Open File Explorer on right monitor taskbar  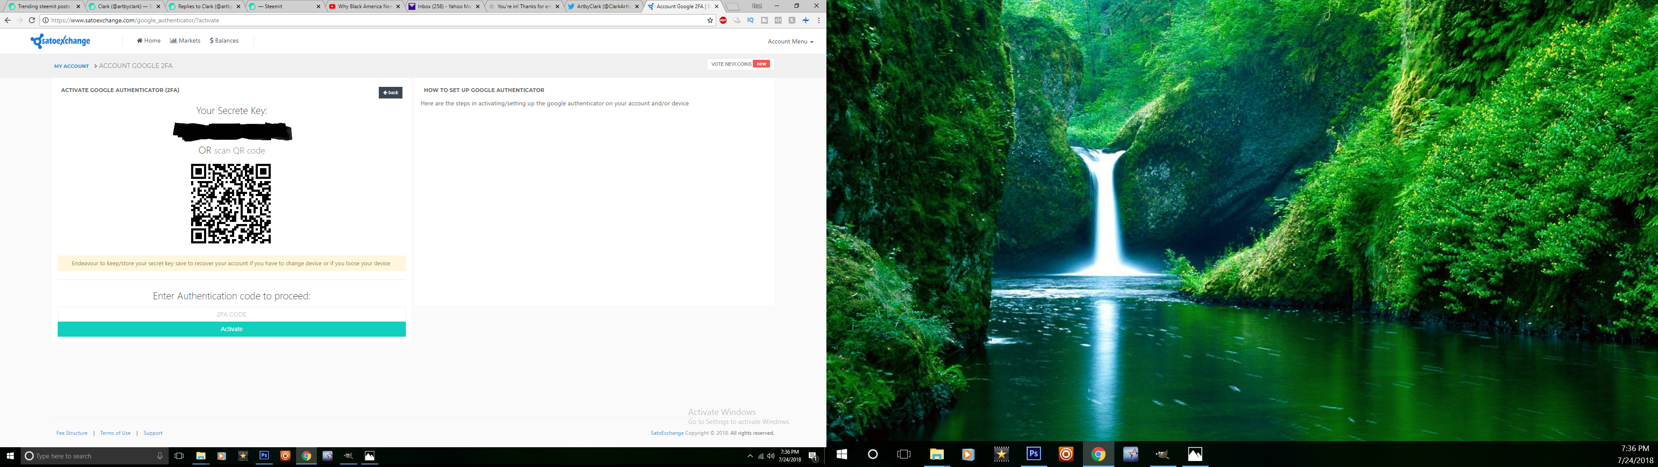[937, 454]
